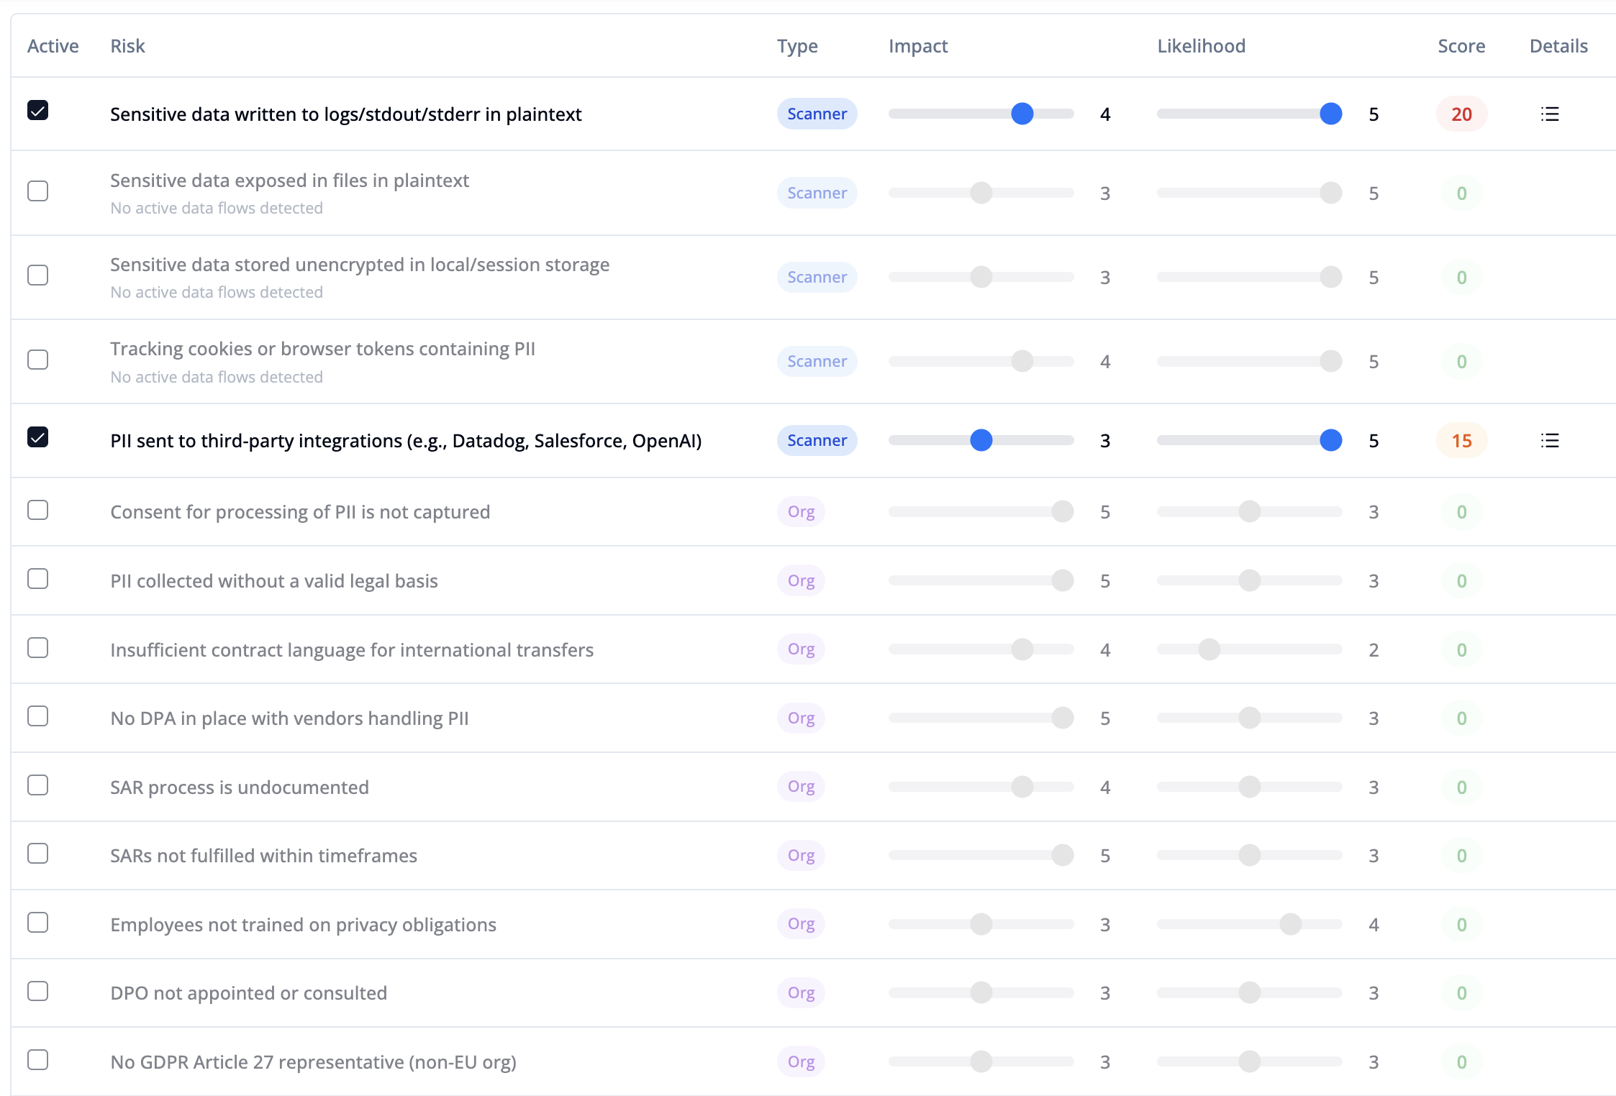The image size is (1616, 1096).
Task: Click the Impact slider for 'Employees not trained' row
Action: [x=981, y=924]
